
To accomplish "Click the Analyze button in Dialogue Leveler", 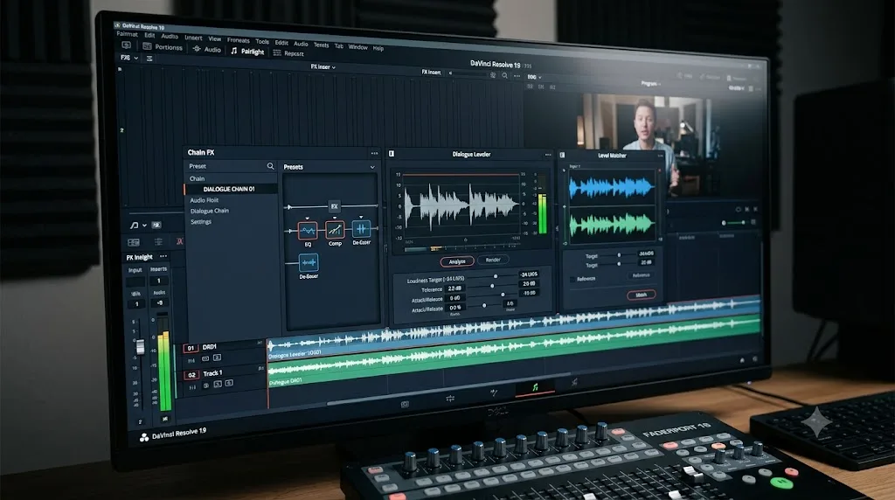I will 457,261.
